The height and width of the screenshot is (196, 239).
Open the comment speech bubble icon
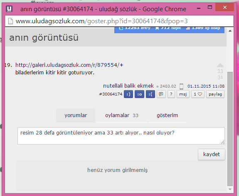pyautogui.click(x=161, y=94)
